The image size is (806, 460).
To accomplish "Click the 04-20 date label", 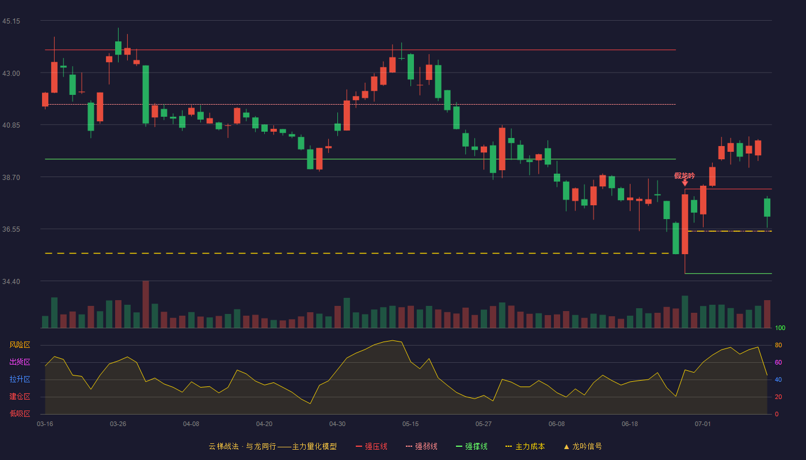I will point(264,424).
